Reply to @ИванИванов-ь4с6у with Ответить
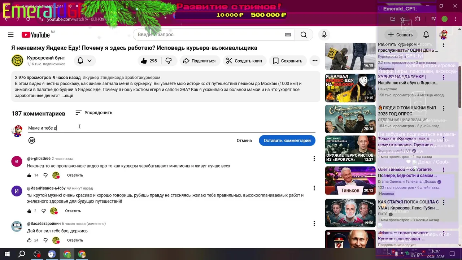The image size is (462, 260). [x=73, y=211]
